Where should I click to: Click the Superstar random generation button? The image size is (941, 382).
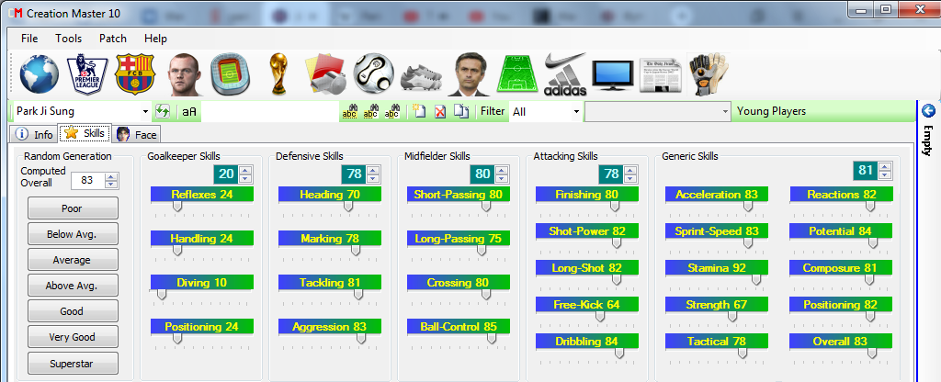pos(73,363)
